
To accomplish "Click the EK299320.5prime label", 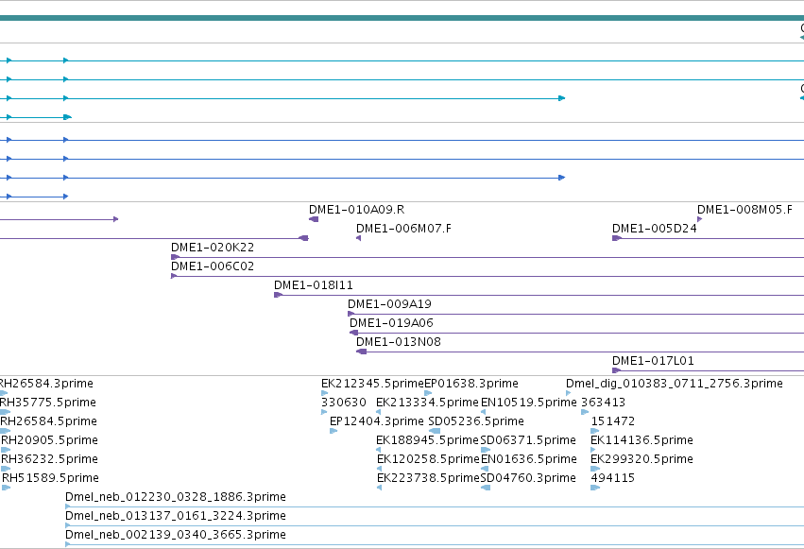I will 641,459.
